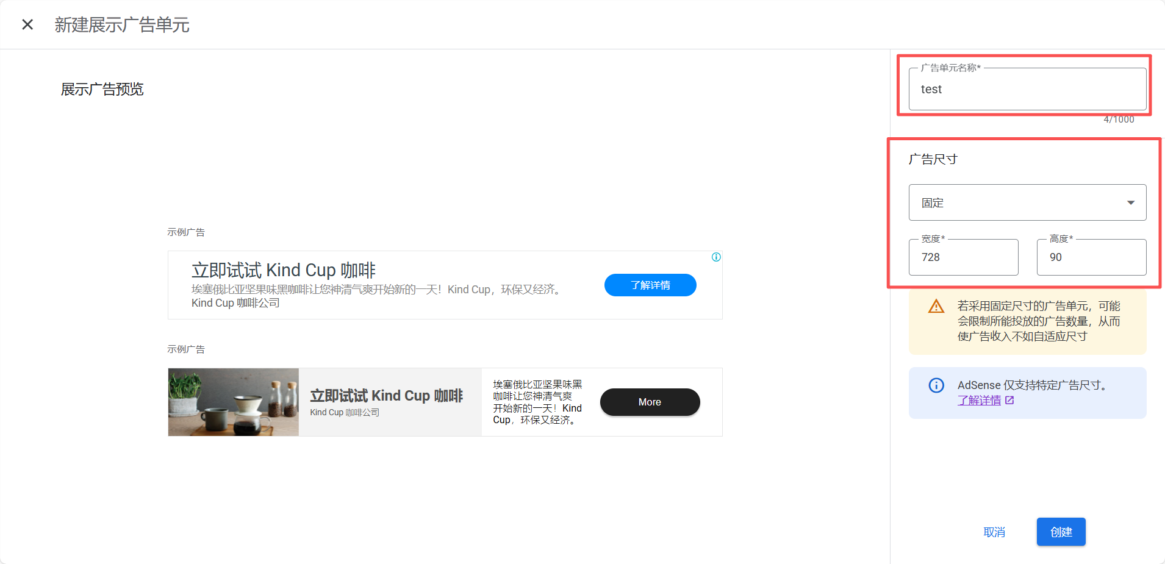1165x564 pixels.
Task: Click the 高度 field showing 90
Action: click(1091, 257)
